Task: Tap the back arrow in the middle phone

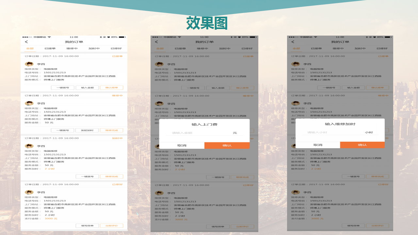Action: pos(156,42)
